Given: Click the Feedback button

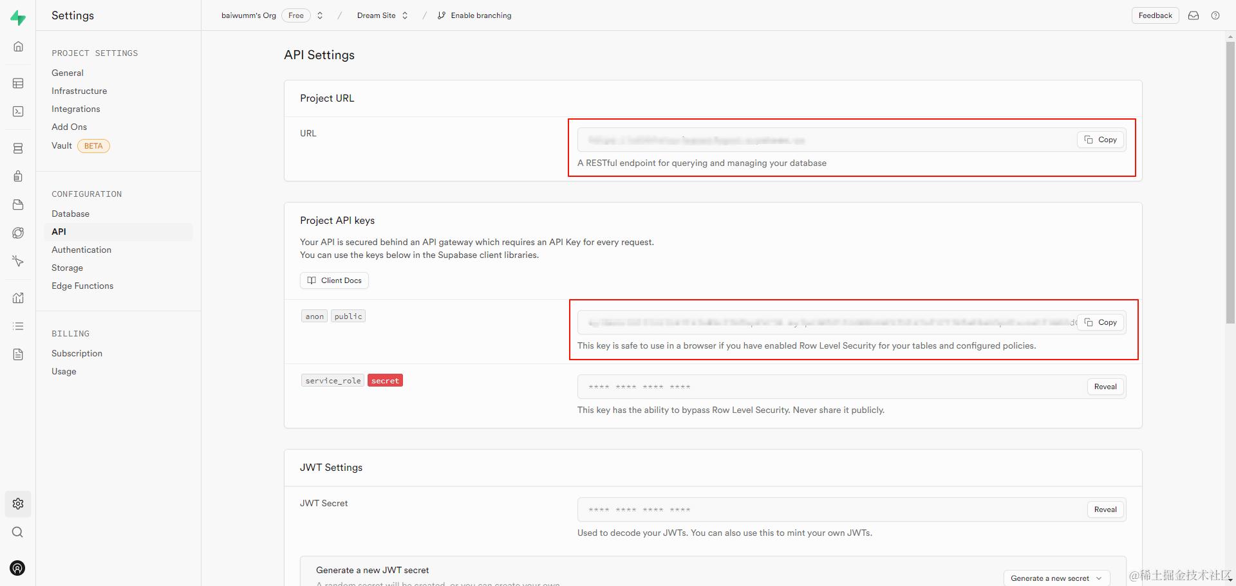Looking at the screenshot, I should (1155, 15).
